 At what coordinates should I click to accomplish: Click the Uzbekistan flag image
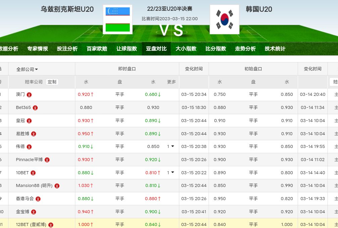click(x=117, y=20)
